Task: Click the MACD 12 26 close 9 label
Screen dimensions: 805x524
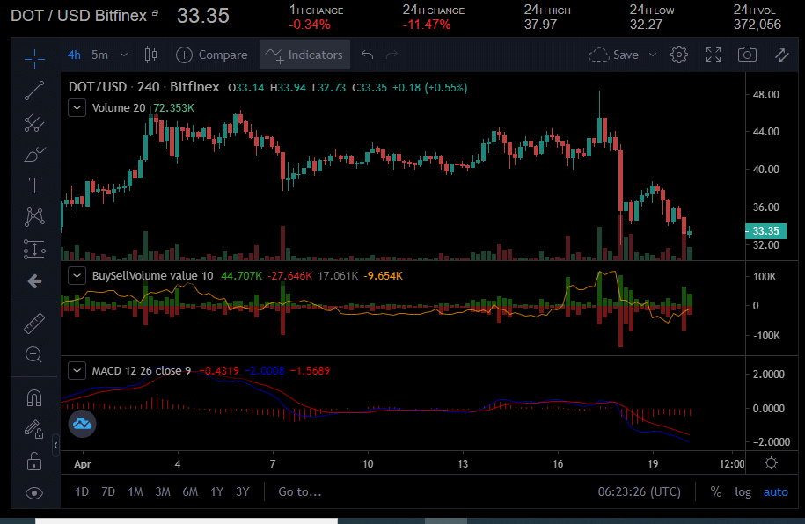Action: [x=141, y=370]
